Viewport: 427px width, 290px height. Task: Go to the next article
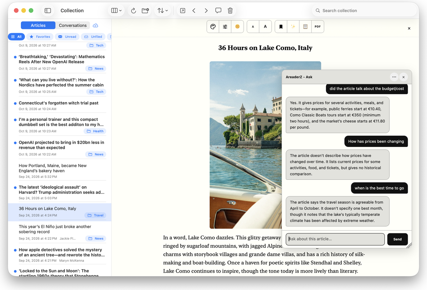(x=206, y=11)
